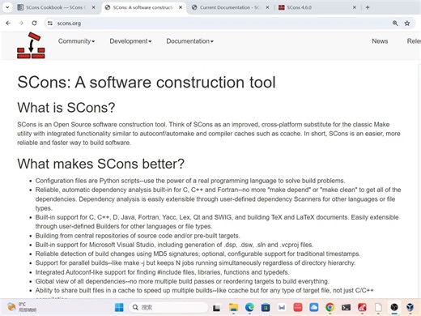
Task: Click the bullet about Microsoft Visual Studio support
Action: [x=174, y=245]
